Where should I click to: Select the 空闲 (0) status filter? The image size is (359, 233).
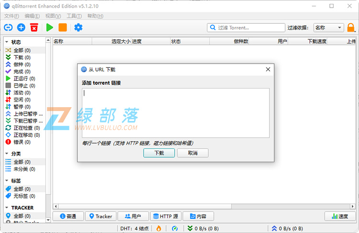click(25, 100)
